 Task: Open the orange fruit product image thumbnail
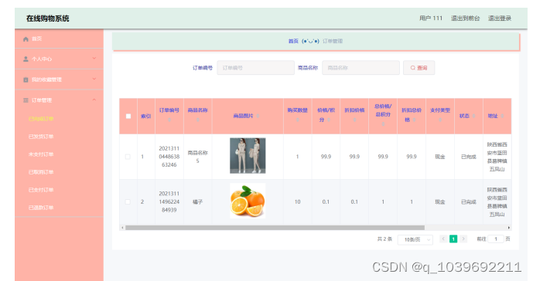pos(248,201)
